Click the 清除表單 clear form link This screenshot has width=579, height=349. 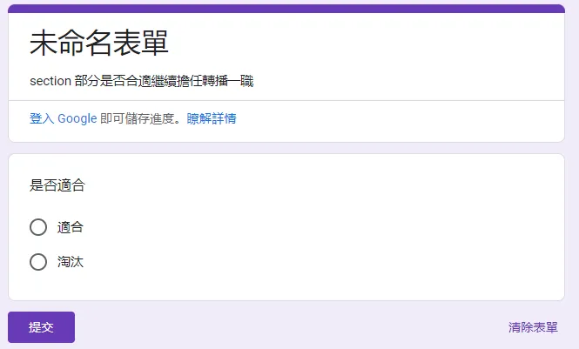(x=533, y=327)
